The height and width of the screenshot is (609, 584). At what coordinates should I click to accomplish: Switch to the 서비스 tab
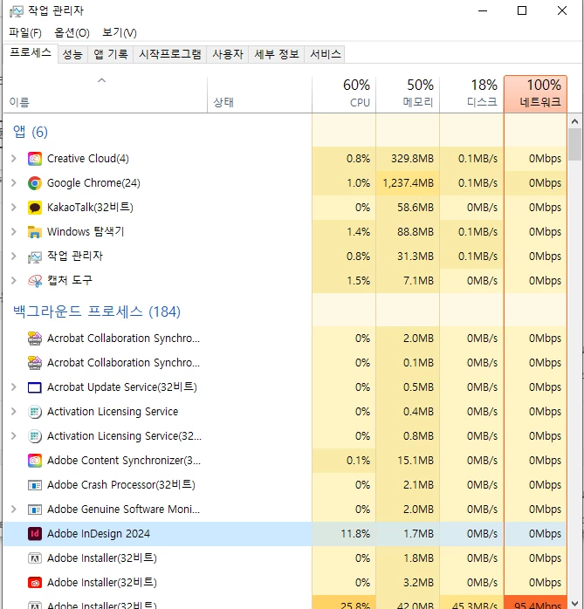click(326, 54)
